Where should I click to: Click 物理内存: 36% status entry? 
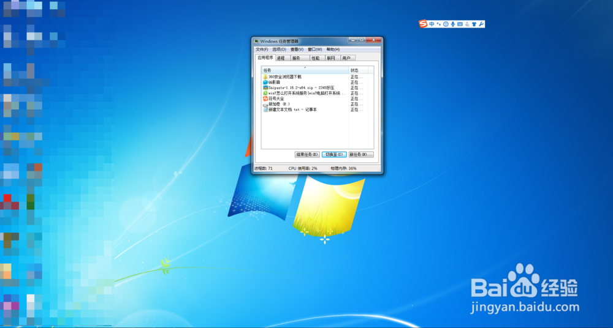[344, 168]
